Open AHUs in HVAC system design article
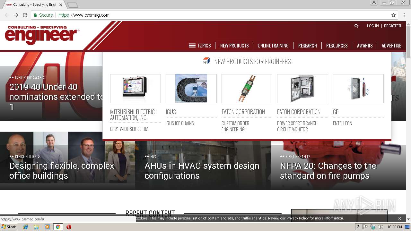This screenshot has height=231, width=411. (x=202, y=171)
